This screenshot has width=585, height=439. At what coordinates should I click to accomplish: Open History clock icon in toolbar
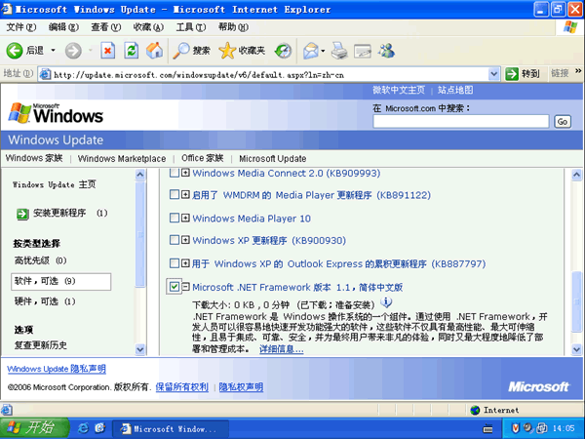pos(283,51)
